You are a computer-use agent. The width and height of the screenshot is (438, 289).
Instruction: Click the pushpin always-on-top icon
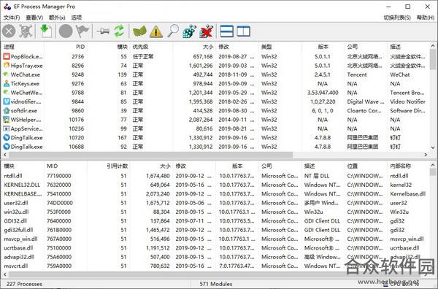coord(103,31)
